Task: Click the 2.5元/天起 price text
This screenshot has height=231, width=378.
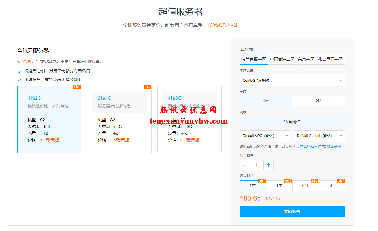Action: point(120,140)
